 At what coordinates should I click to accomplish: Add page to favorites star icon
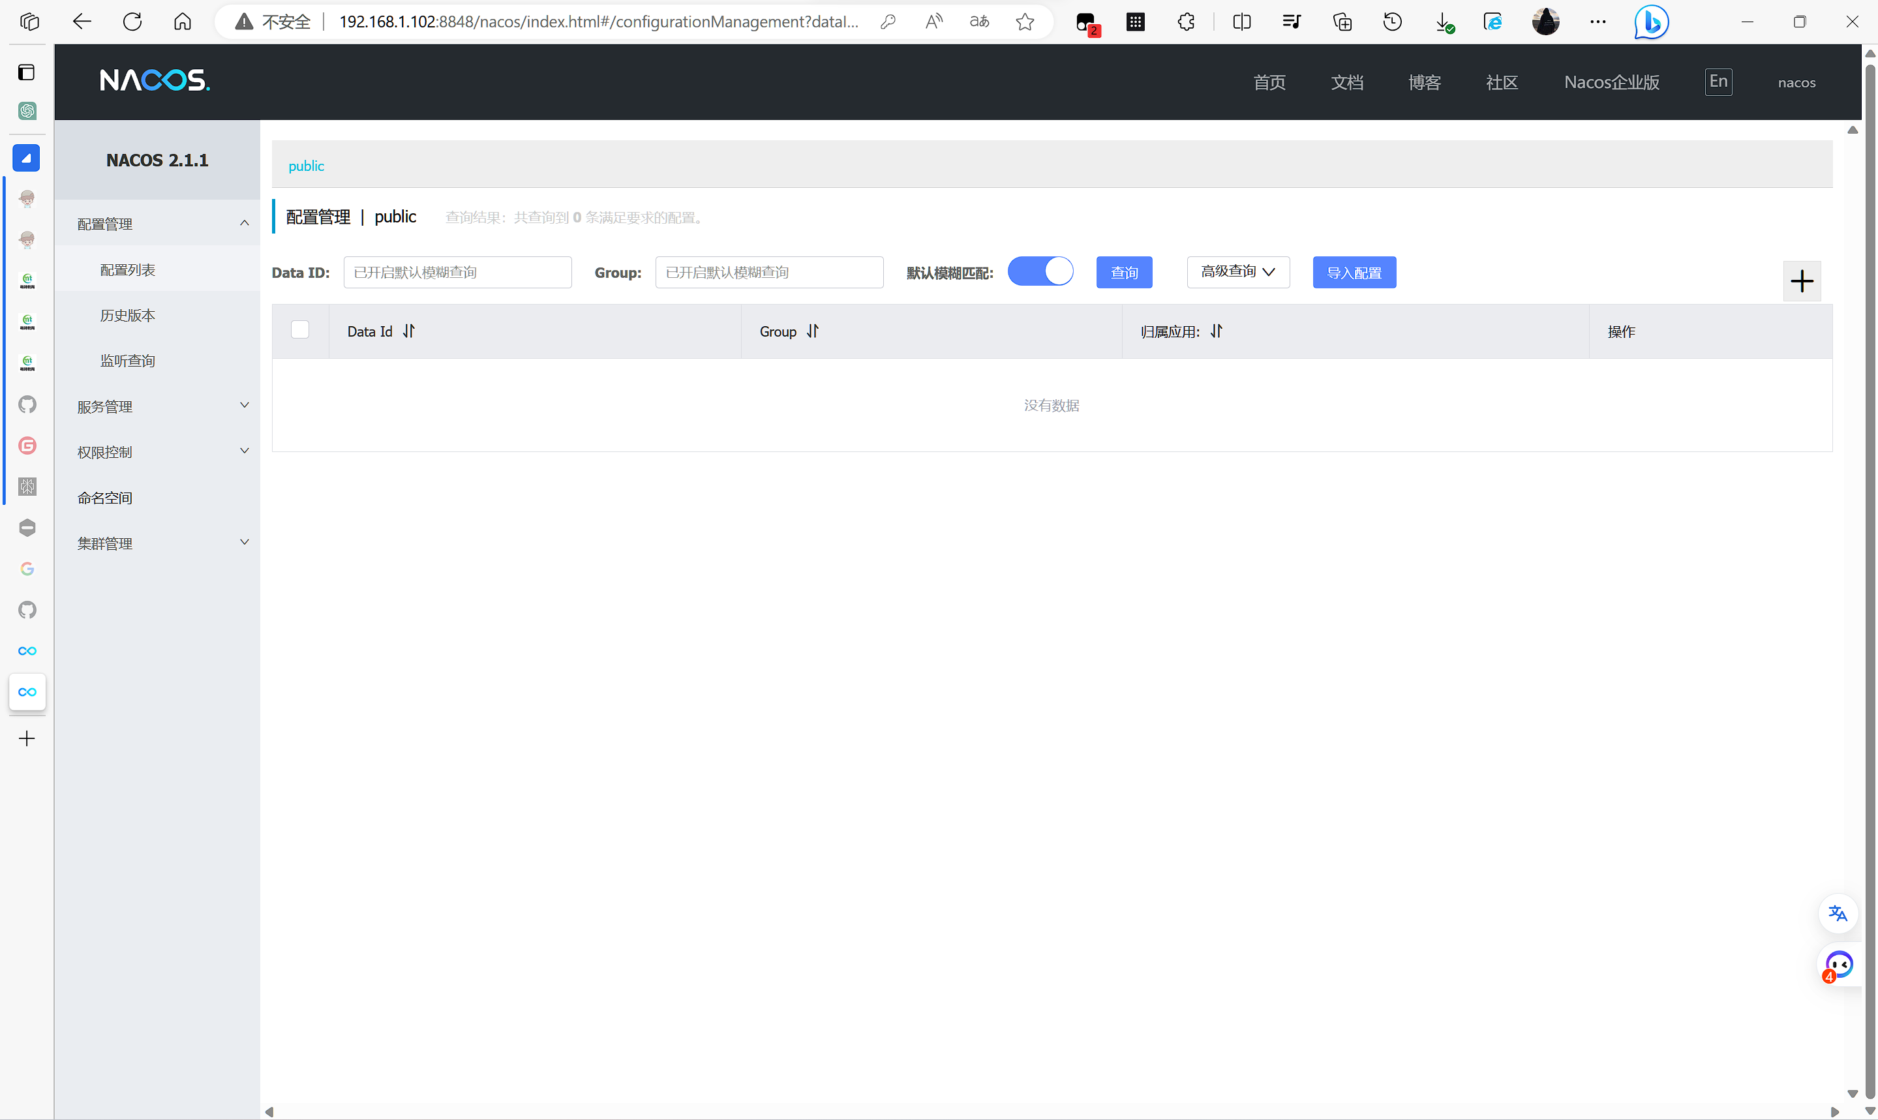click(x=1024, y=22)
